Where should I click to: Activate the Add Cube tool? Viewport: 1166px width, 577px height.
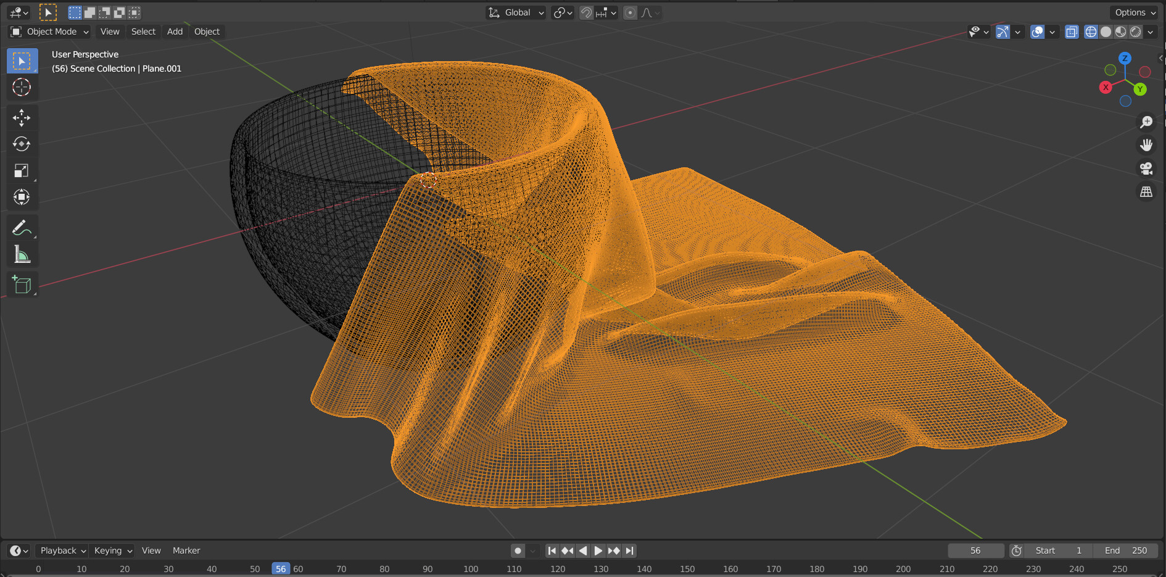[x=22, y=284]
